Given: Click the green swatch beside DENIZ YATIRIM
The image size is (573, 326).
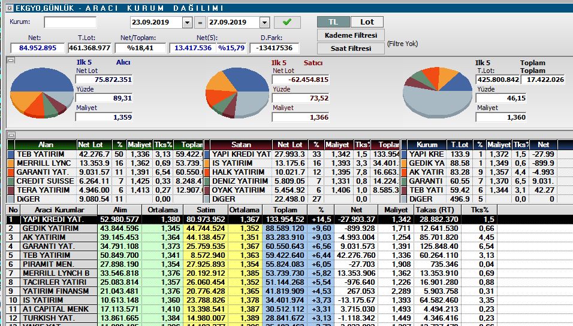Looking at the screenshot, I should tap(207, 181).
